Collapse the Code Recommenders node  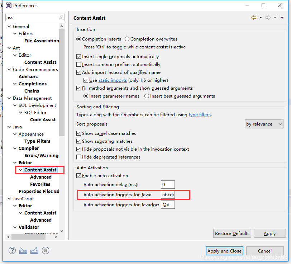9,70
